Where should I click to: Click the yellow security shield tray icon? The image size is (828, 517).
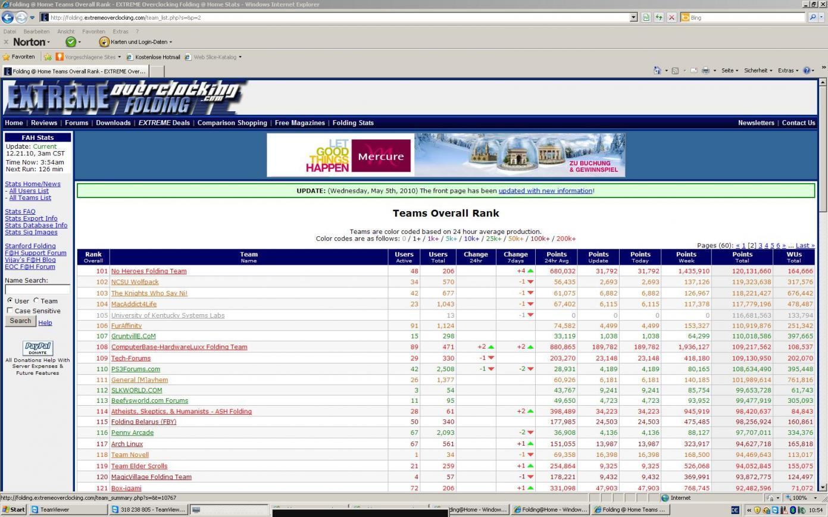[757, 510]
